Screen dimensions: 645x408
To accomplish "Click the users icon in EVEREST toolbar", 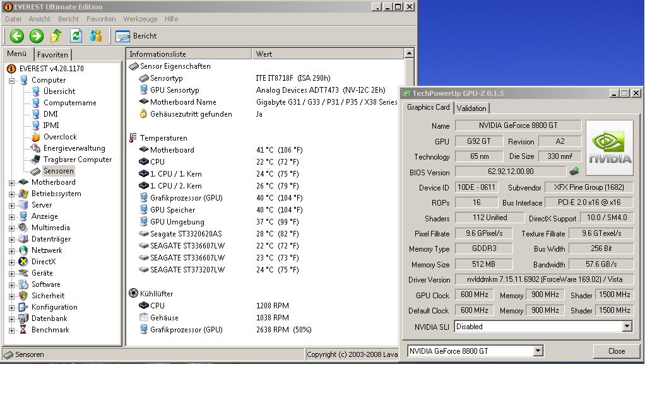I will click(x=96, y=36).
